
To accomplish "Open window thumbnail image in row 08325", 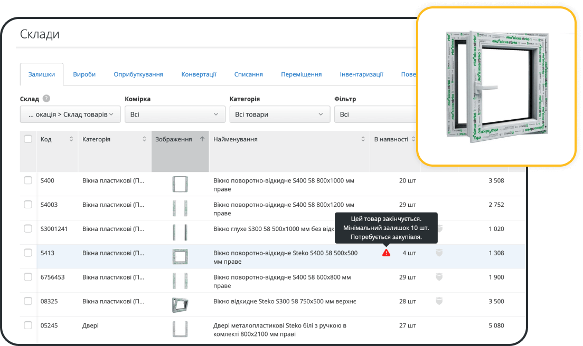I will (180, 304).
